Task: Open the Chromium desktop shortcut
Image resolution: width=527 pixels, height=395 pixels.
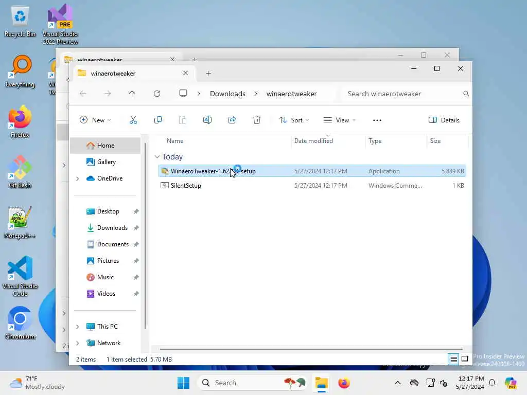Action: (x=20, y=323)
